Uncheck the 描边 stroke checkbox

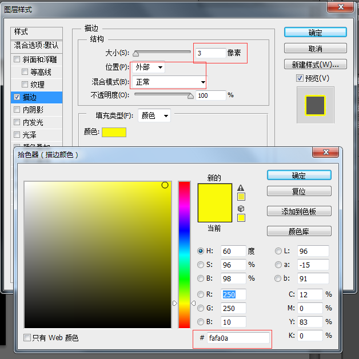(x=17, y=97)
